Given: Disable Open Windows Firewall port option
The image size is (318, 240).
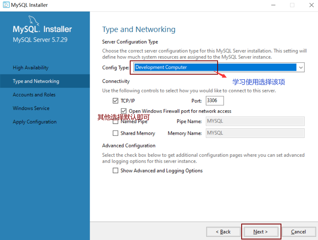Looking at the screenshot, I should 124,111.
